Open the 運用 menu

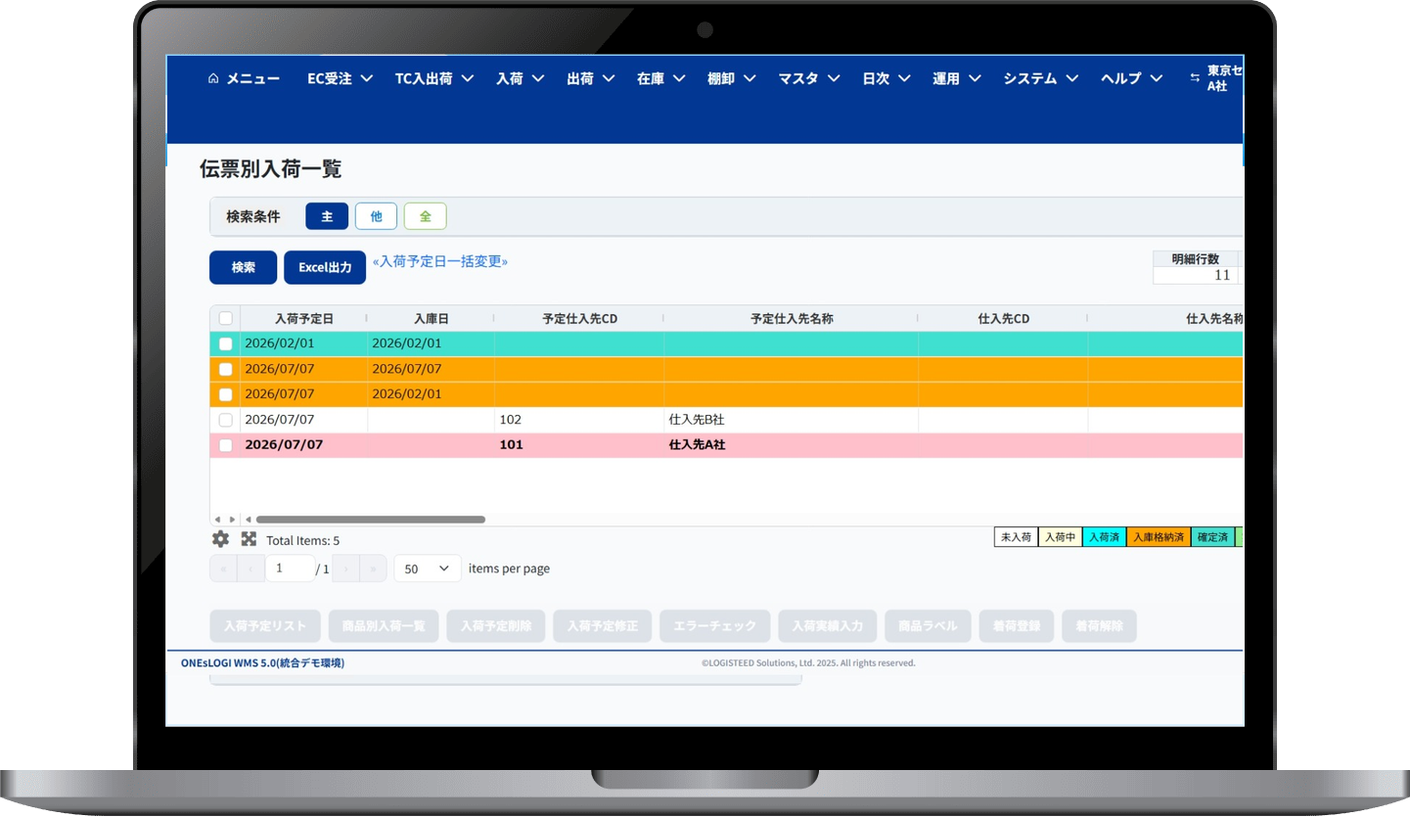tap(957, 79)
